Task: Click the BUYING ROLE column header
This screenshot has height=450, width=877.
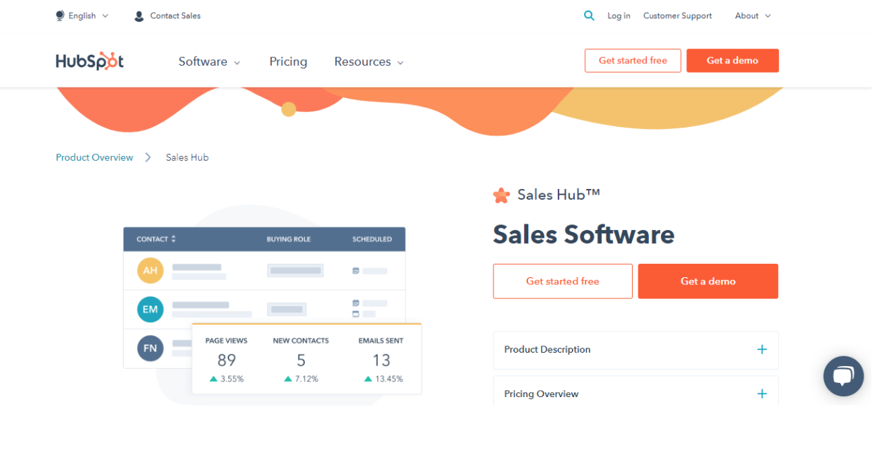Action: [289, 239]
